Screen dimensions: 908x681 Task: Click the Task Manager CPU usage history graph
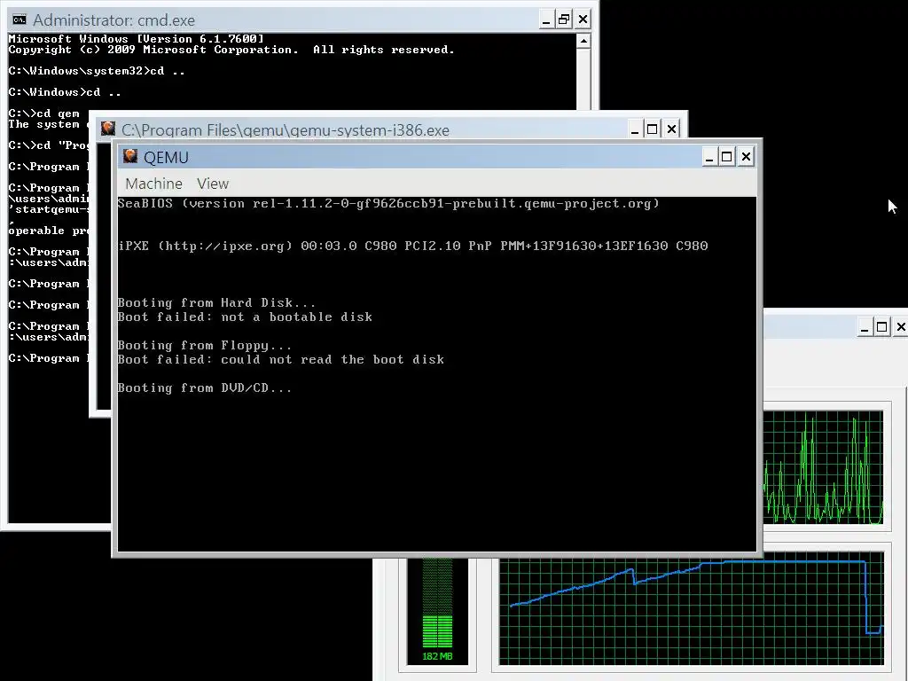(824, 466)
